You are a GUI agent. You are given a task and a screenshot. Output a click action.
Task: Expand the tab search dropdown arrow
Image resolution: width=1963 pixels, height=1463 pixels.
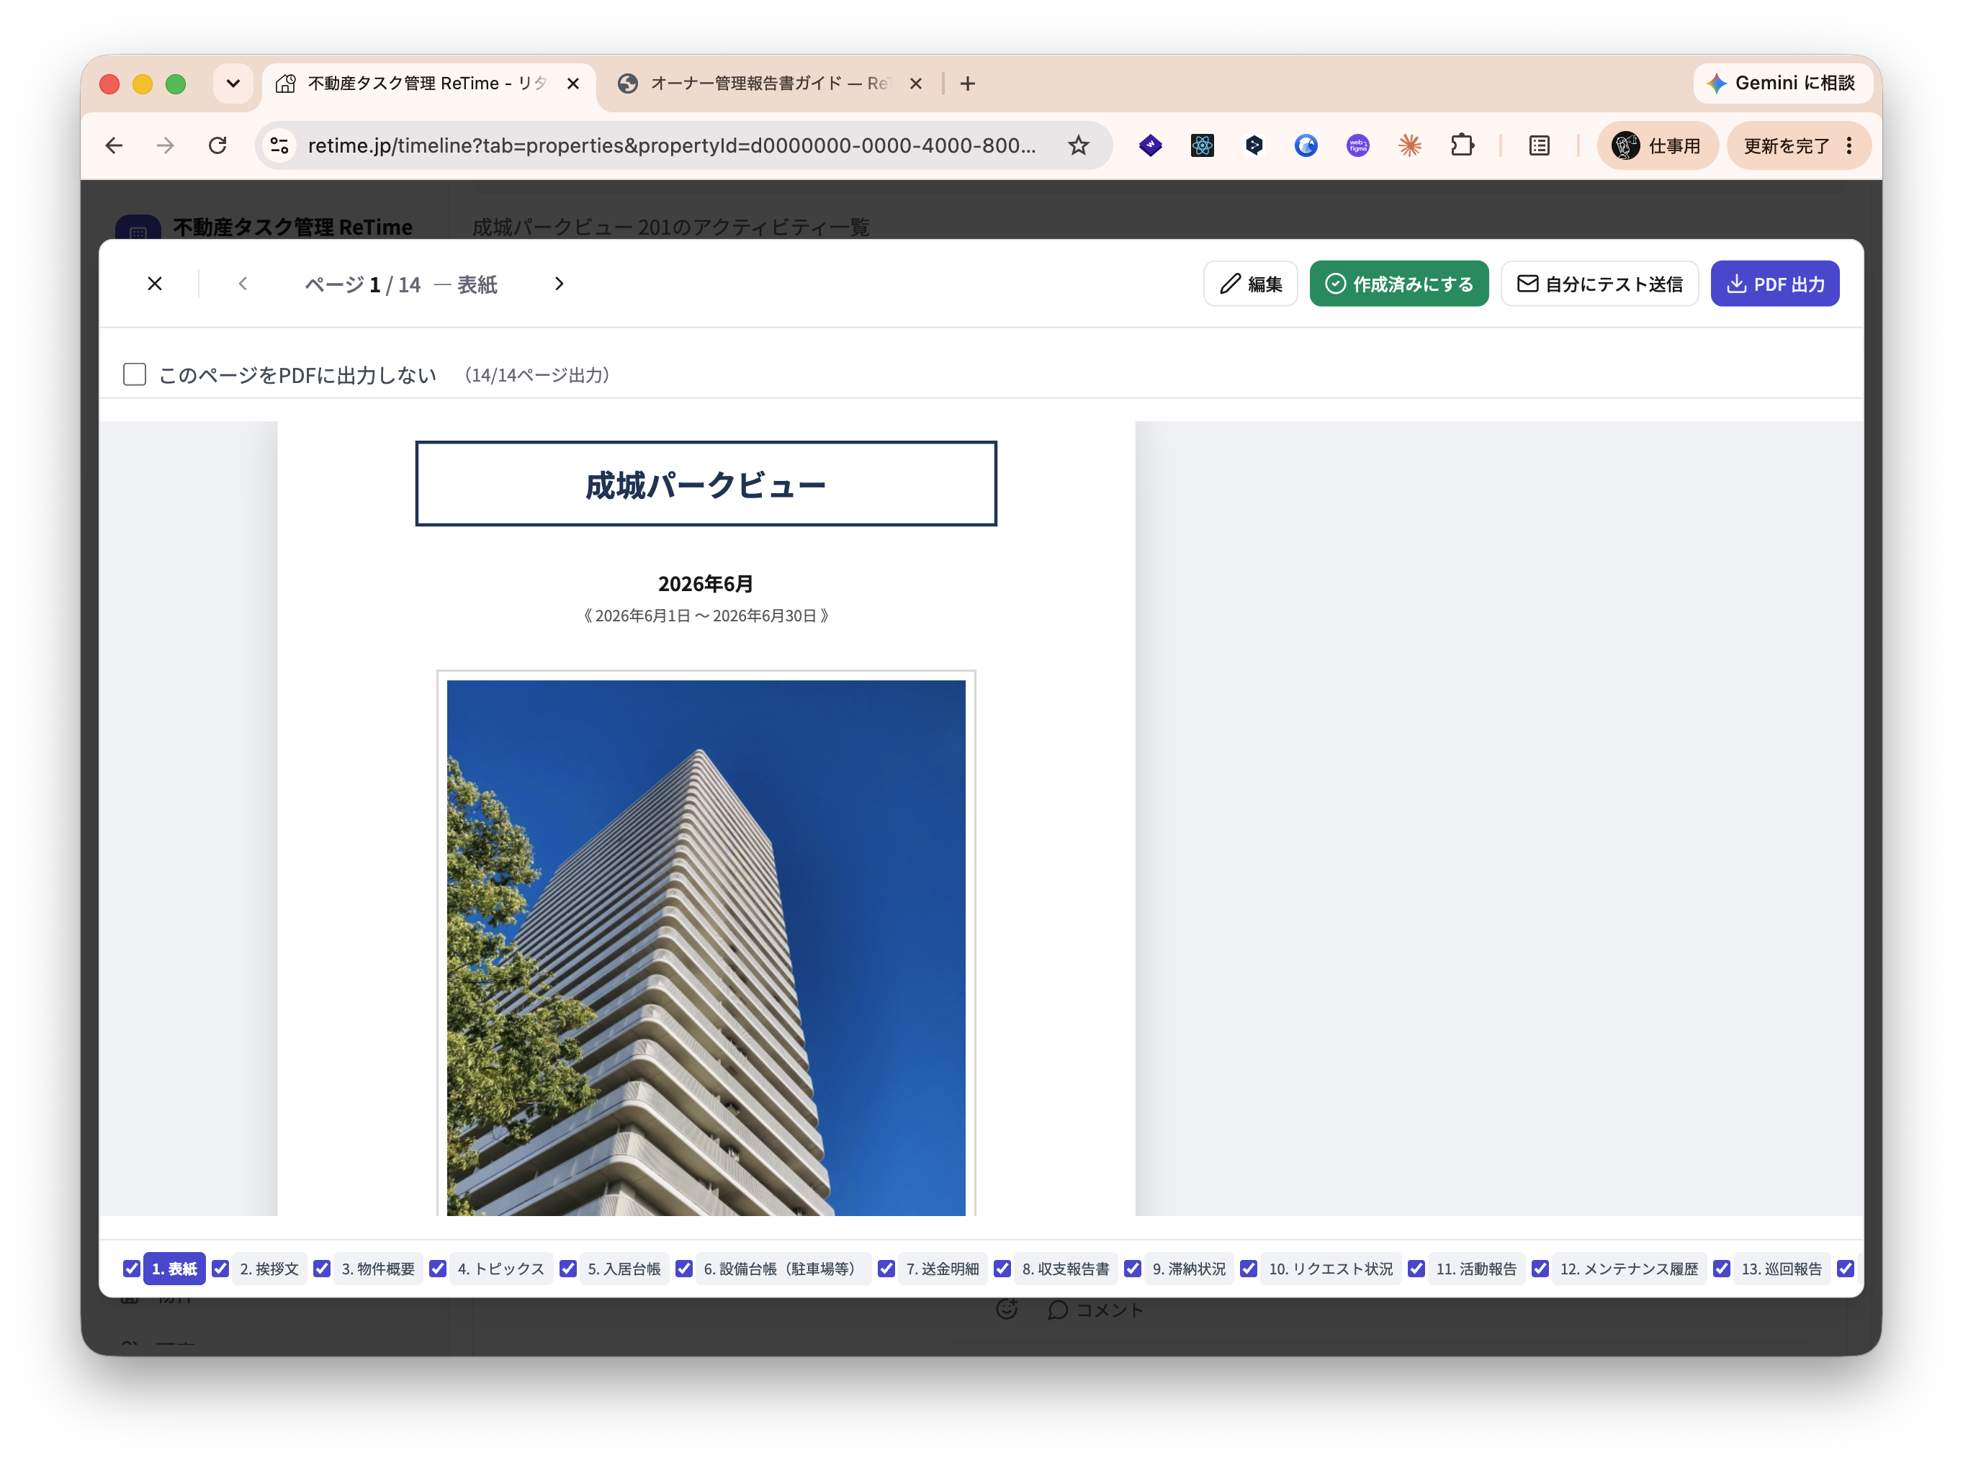point(233,84)
